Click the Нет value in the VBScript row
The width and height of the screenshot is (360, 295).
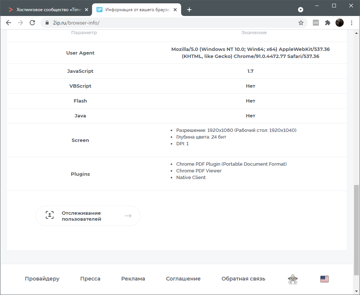(x=251, y=86)
